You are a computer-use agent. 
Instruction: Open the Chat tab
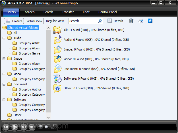[x=86, y=12]
